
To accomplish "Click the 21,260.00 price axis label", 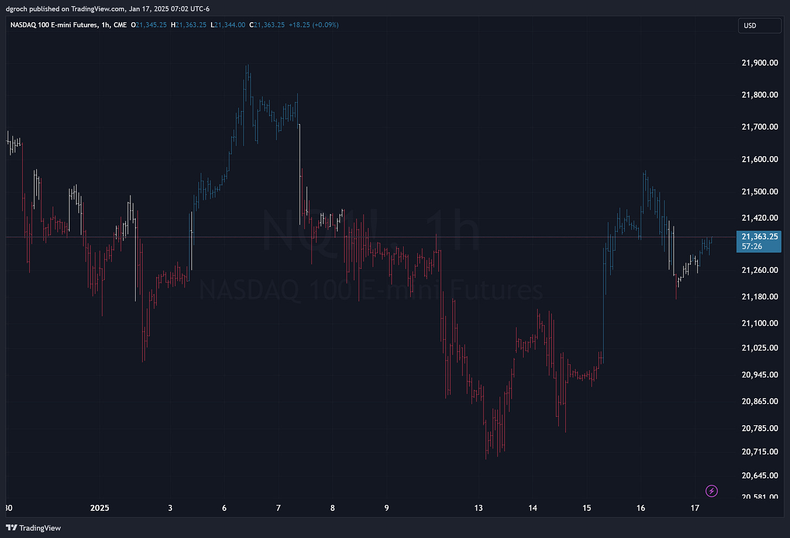I will pyautogui.click(x=760, y=270).
